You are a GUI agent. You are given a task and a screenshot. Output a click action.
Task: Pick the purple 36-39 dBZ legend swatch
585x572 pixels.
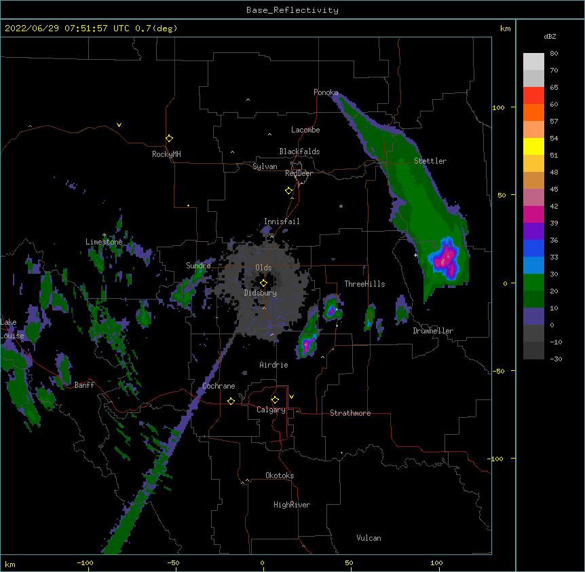tap(533, 231)
